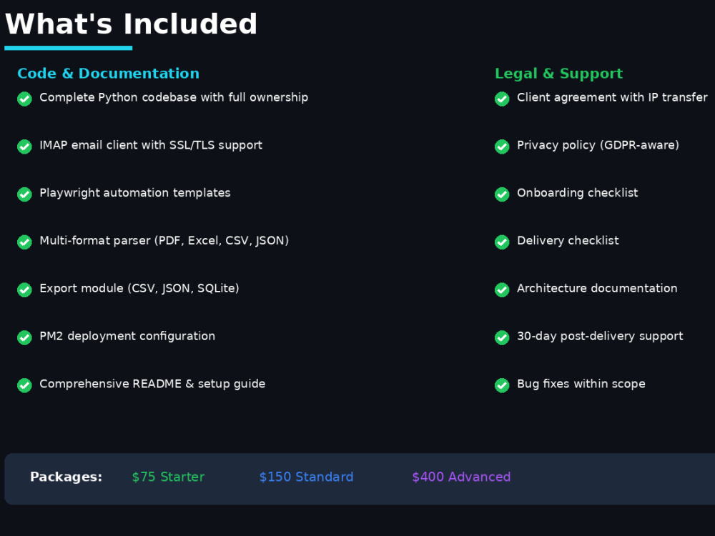
Task: Click the checkmark icon beside Client agreement
Action: [502, 99]
